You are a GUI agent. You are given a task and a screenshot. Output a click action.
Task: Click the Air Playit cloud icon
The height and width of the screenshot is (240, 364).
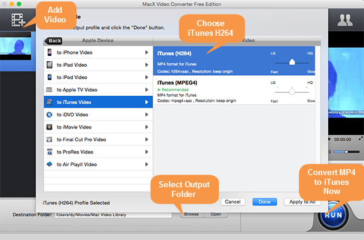(49, 164)
